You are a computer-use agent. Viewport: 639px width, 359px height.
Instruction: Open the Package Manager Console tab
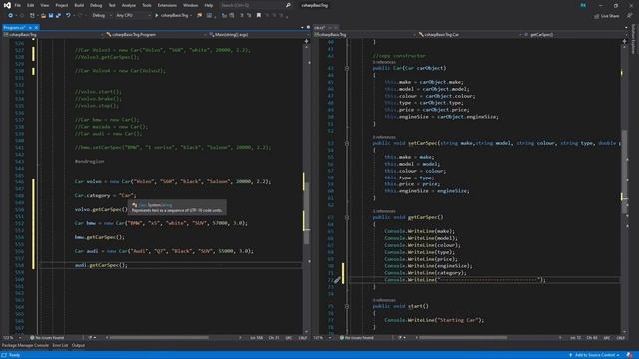click(x=25, y=346)
